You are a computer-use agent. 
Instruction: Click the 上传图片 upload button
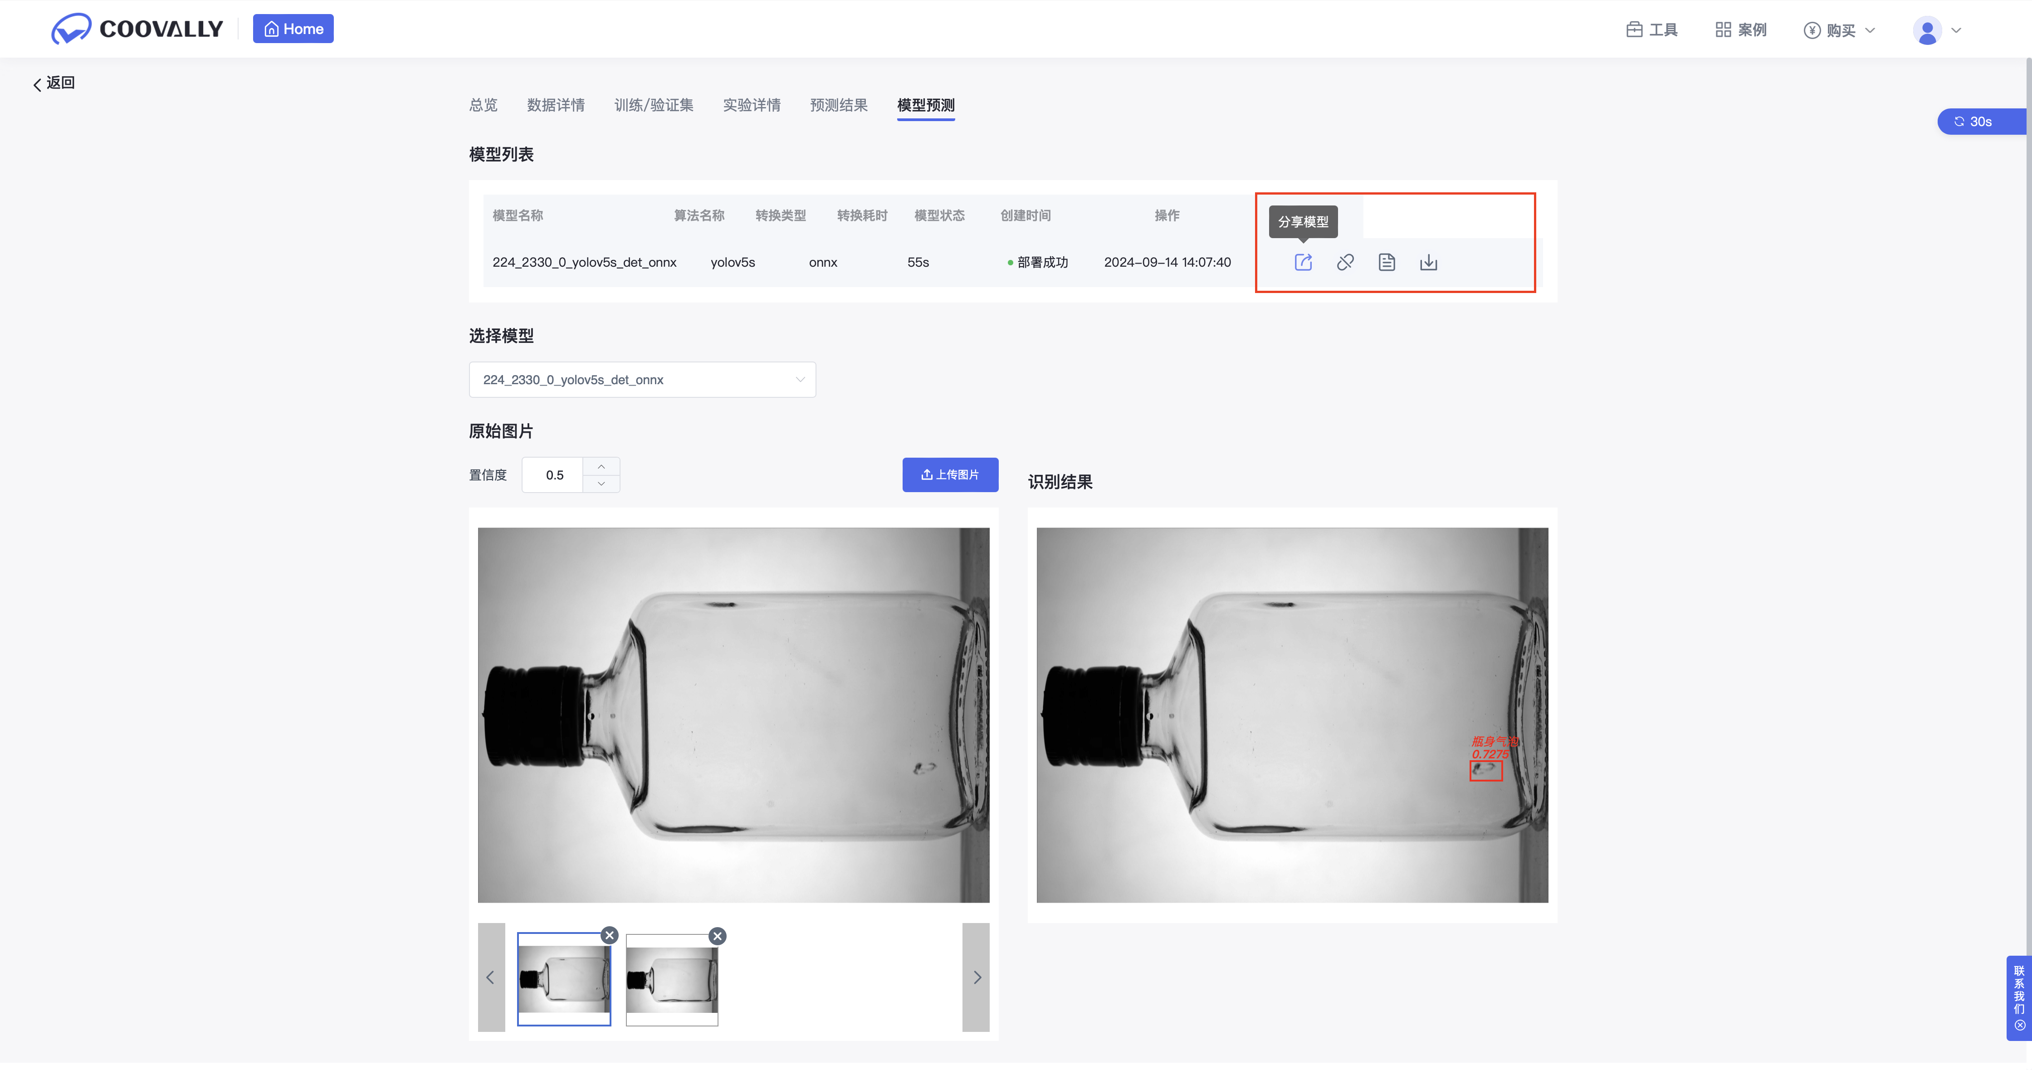950,475
